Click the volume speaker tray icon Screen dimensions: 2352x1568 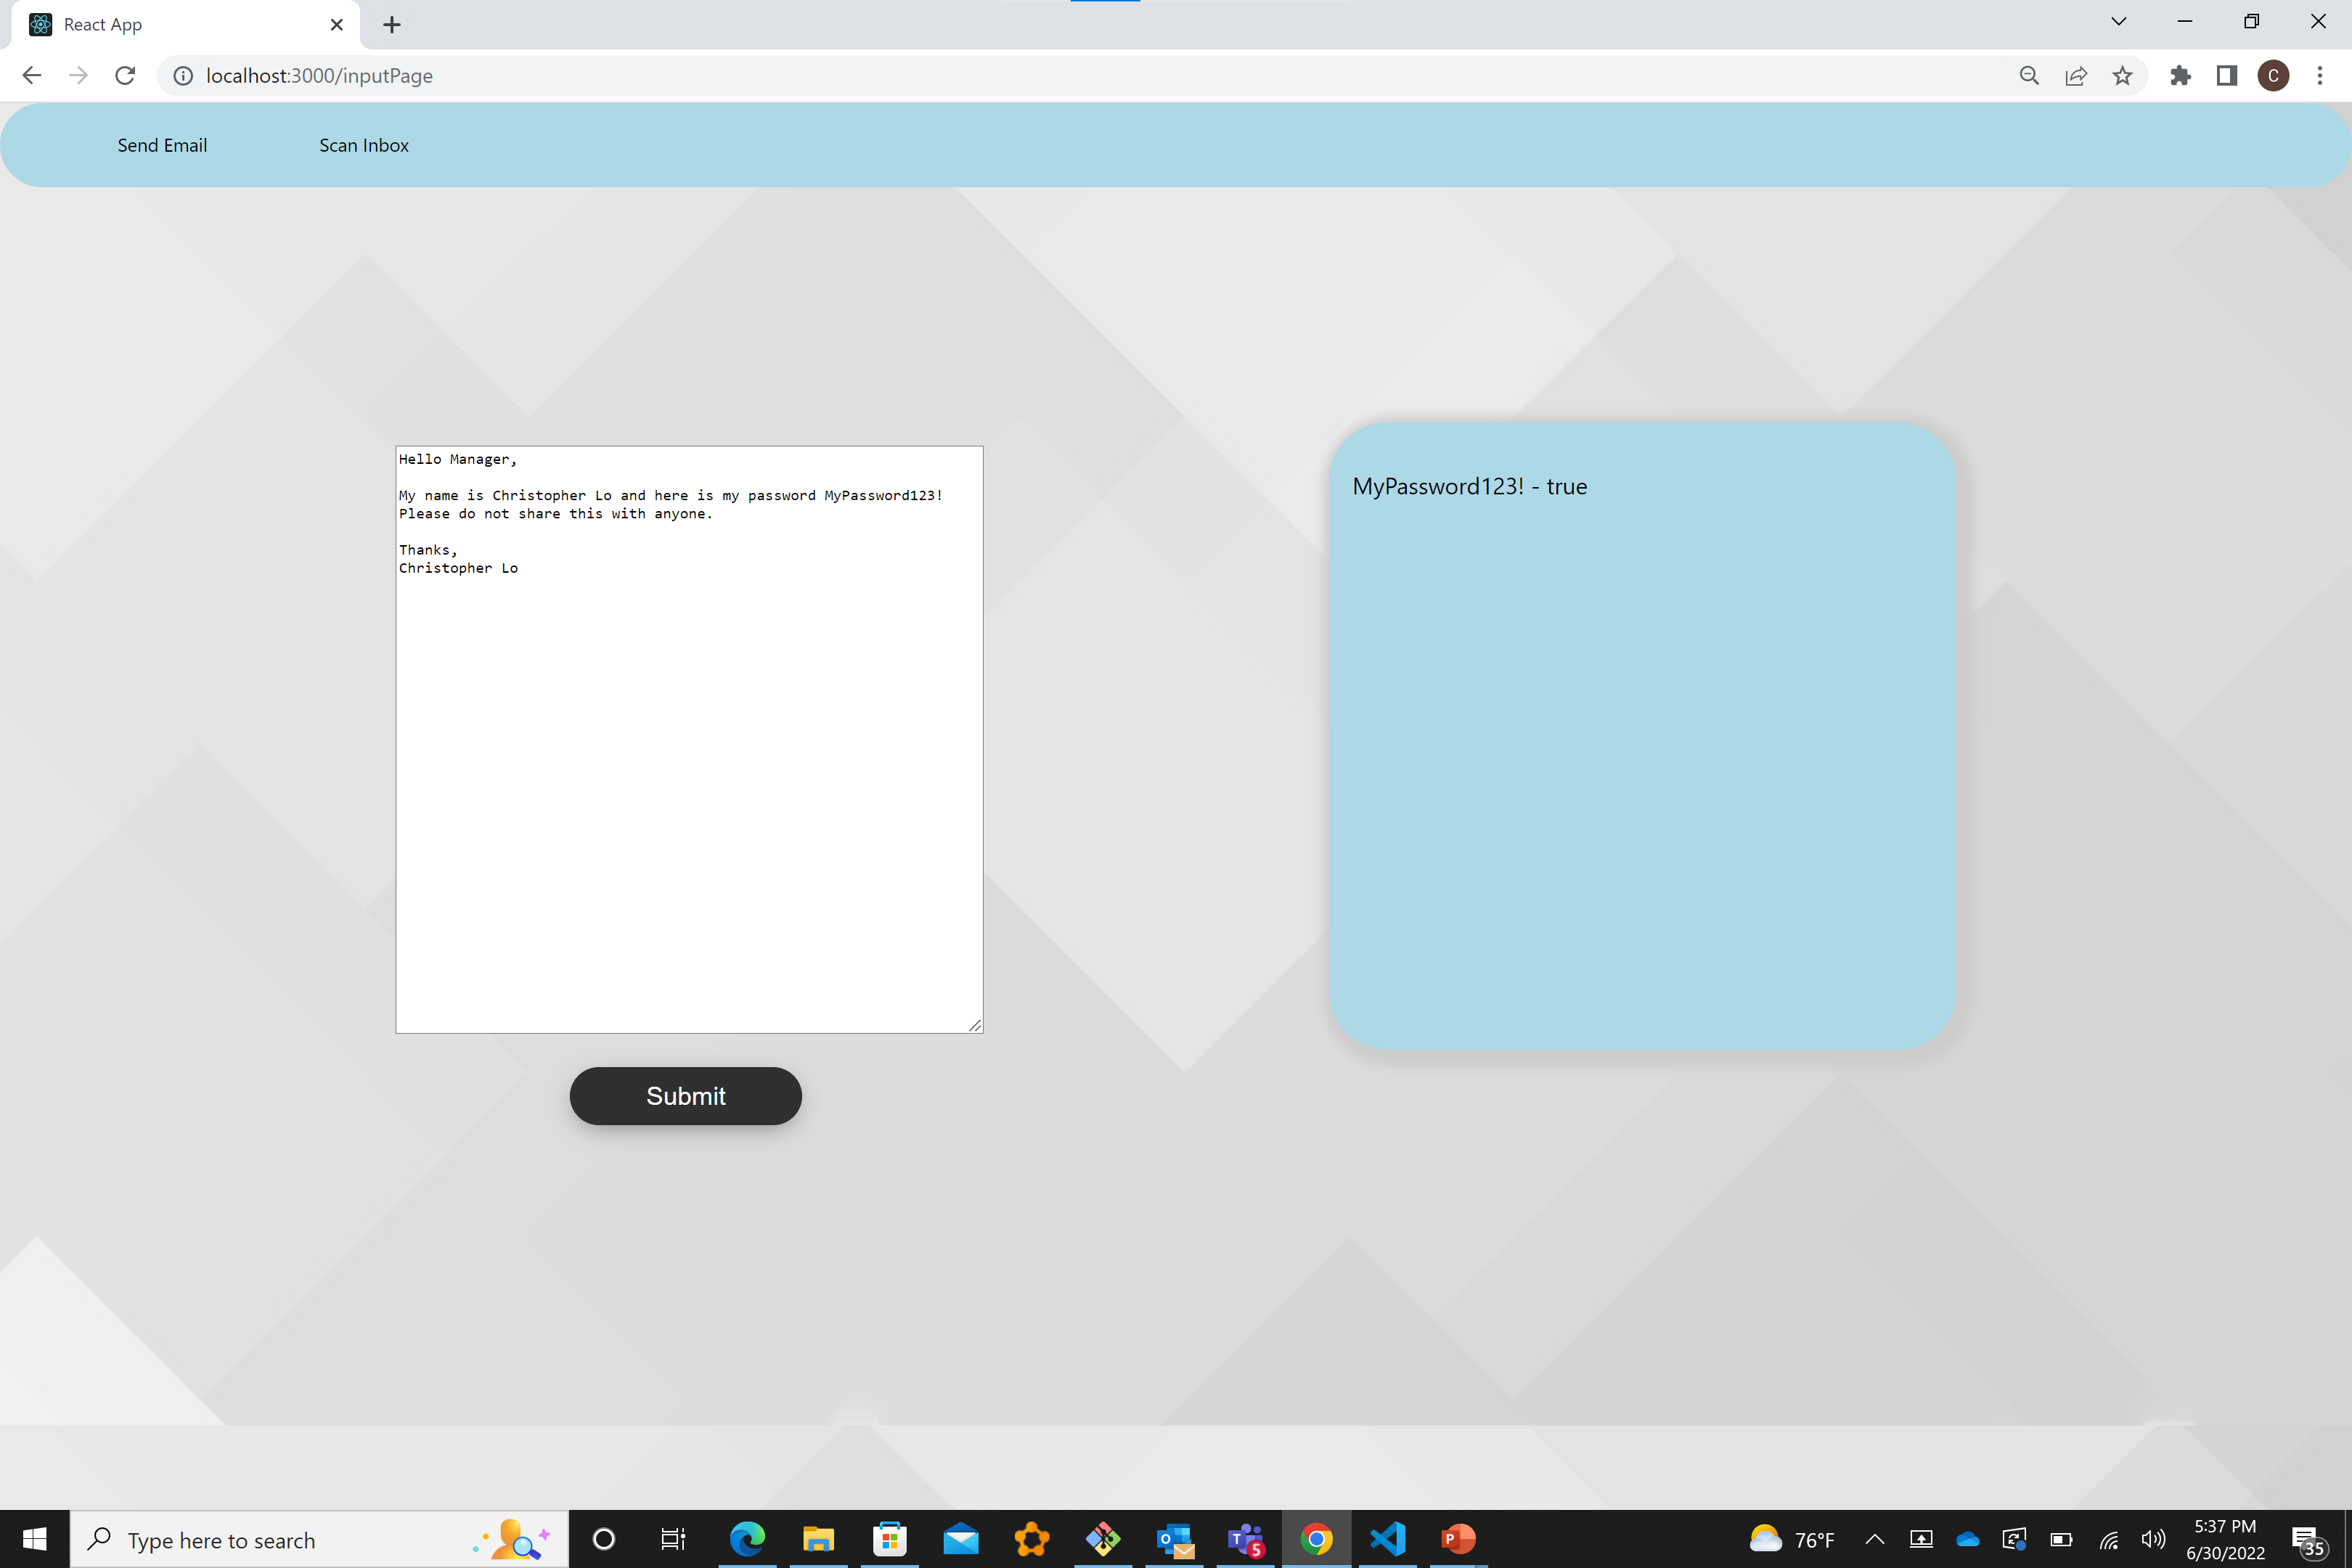[x=2152, y=1539]
